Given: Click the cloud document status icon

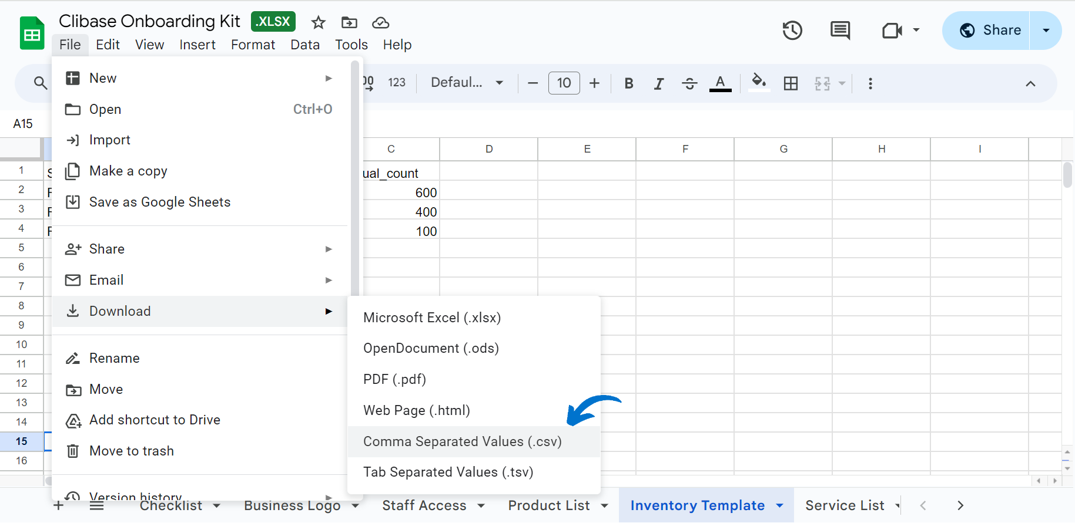Looking at the screenshot, I should 381,23.
